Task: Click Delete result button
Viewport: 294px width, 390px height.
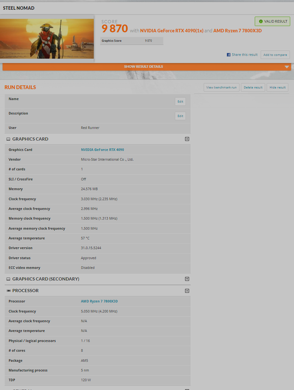Action: (x=253, y=87)
